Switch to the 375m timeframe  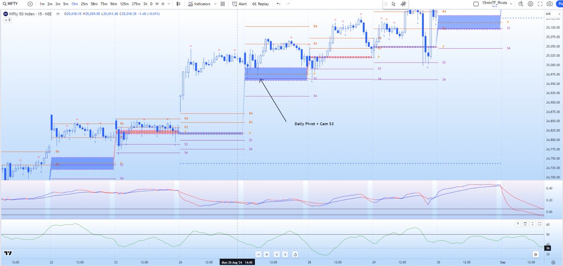(137, 4)
